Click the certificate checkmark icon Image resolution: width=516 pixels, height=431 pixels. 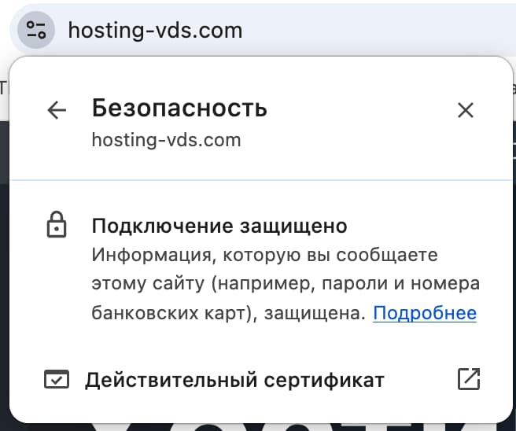(57, 381)
